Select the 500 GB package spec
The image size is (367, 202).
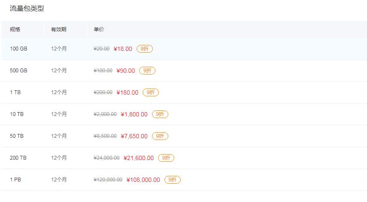pyautogui.click(x=18, y=71)
